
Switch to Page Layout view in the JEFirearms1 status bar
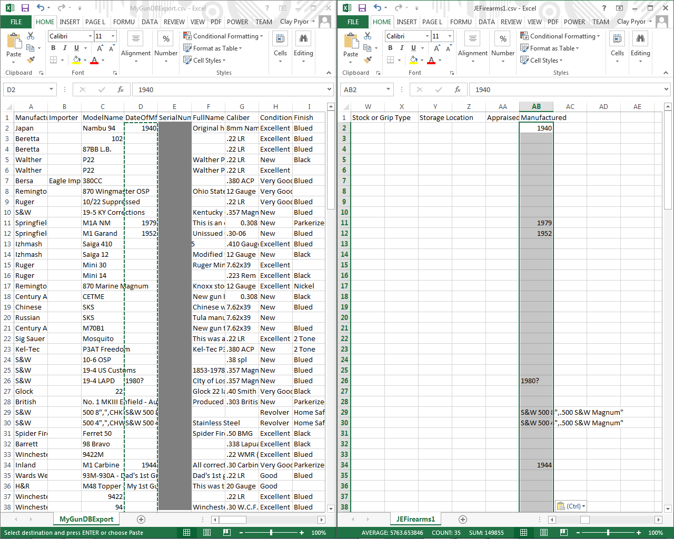[544, 533]
